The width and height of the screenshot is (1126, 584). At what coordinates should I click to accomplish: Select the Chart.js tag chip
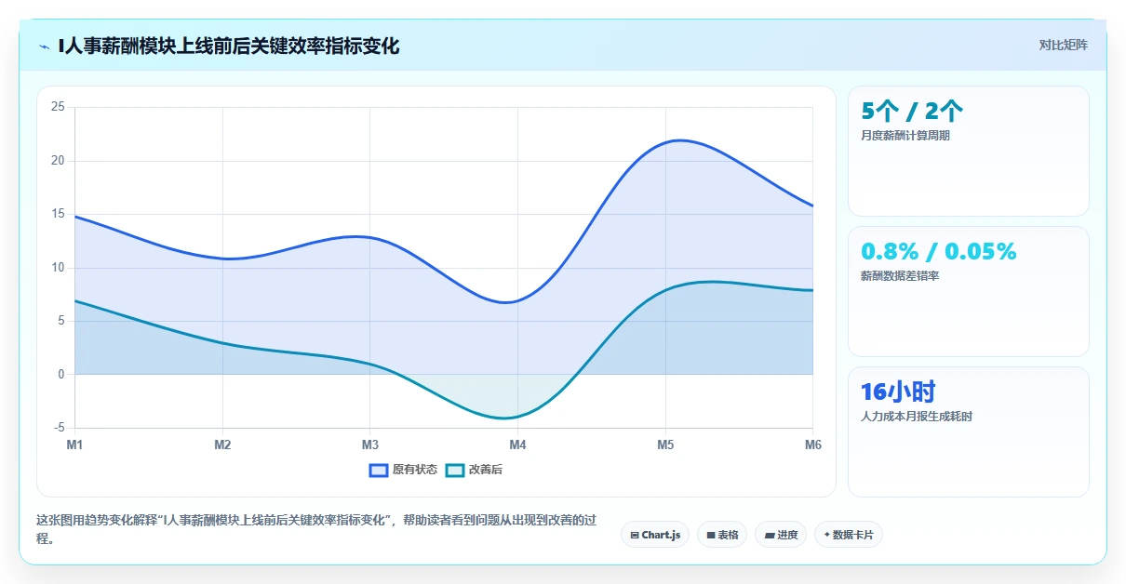[x=655, y=535]
